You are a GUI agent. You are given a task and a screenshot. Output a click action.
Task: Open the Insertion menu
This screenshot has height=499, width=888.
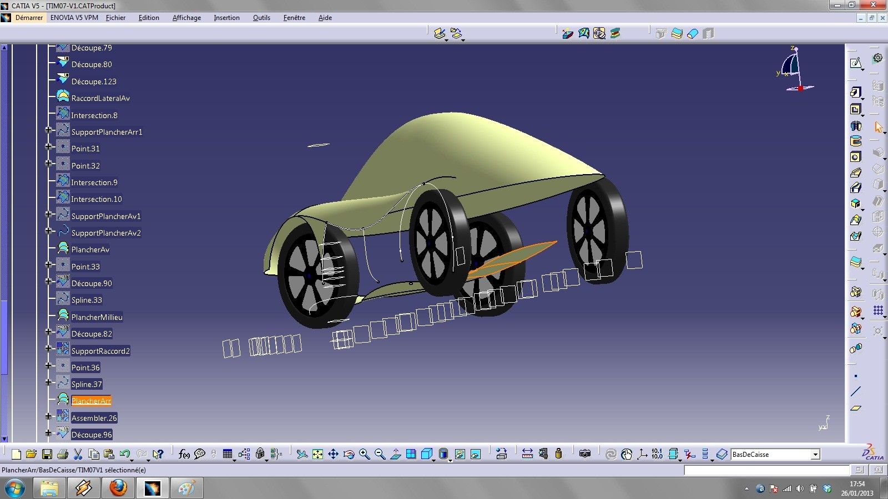click(226, 18)
